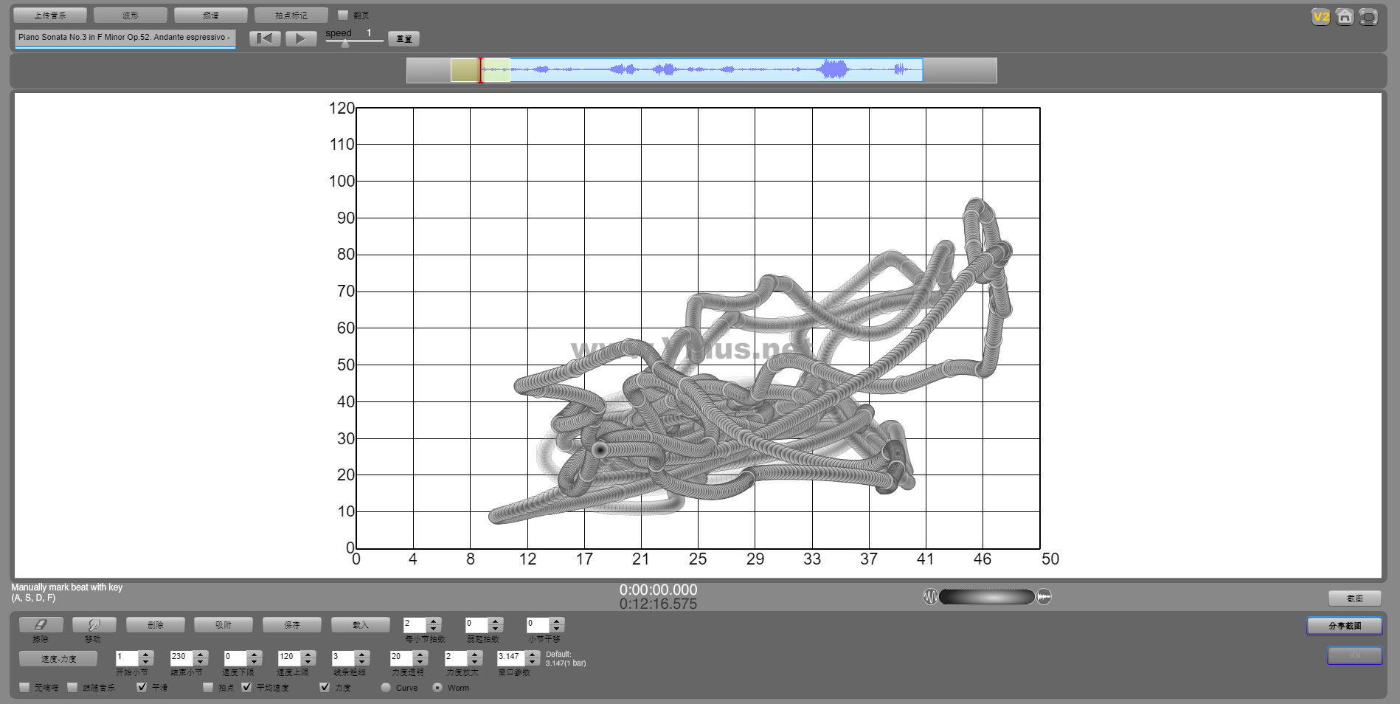Go to home via house icon
The image size is (1400, 704).
[1345, 17]
